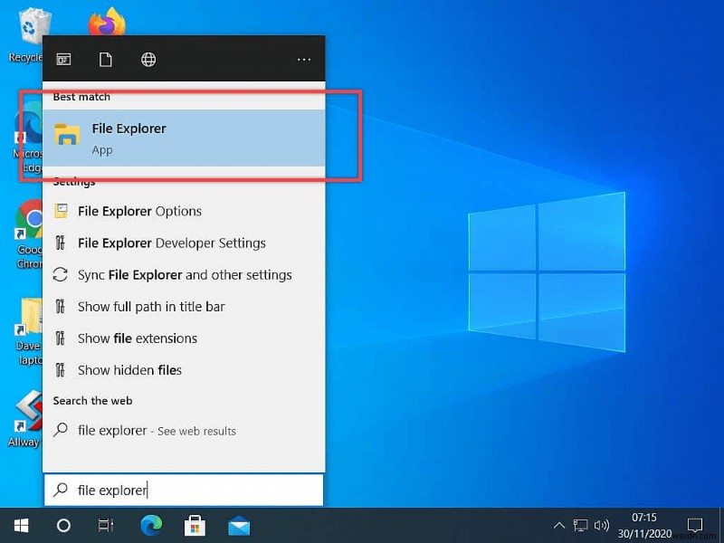Image resolution: width=724 pixels, height=543 pixels.
Task: Filter search results to Web
Action: click(x=148, y=59)
